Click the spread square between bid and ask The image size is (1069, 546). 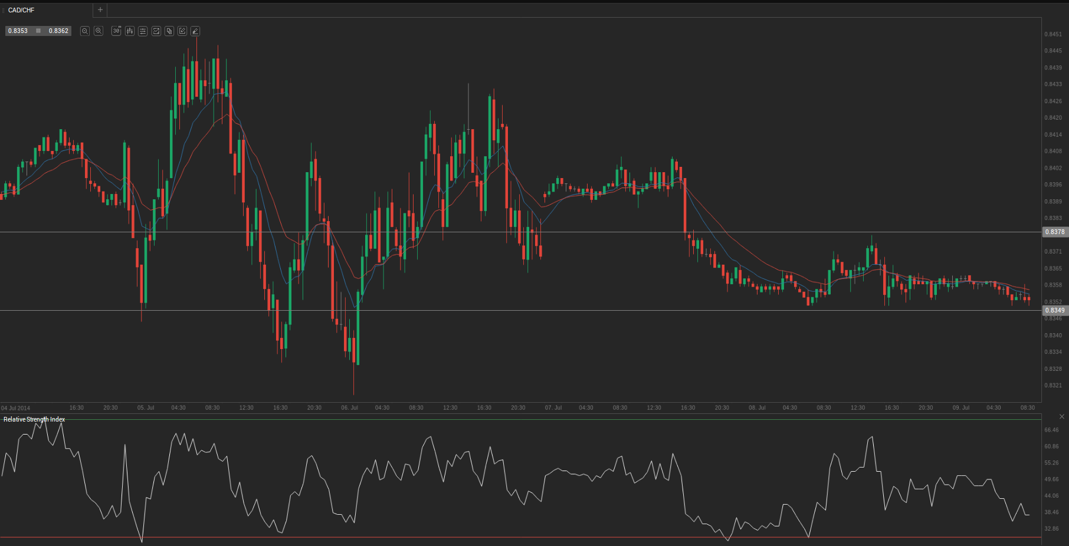click(x=38, y=31)
